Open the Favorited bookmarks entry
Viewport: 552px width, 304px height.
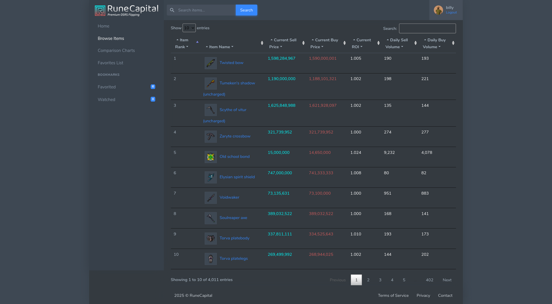[107, 87]
